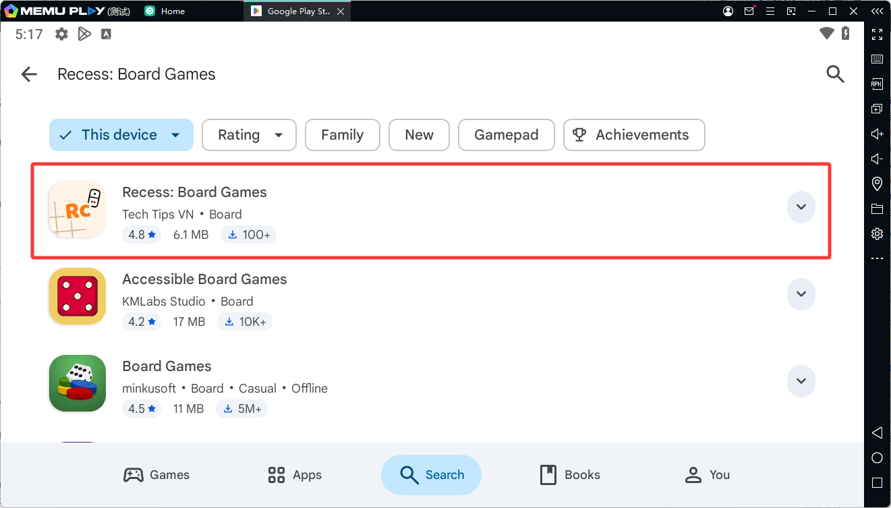Click the MEmu account profile icon

(728, 11)
